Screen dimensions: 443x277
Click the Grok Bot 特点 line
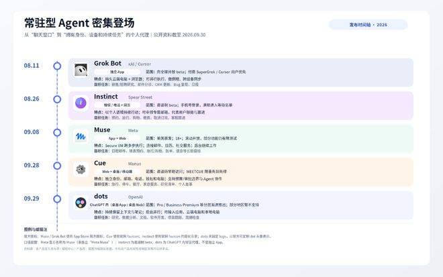coord(148,79)
